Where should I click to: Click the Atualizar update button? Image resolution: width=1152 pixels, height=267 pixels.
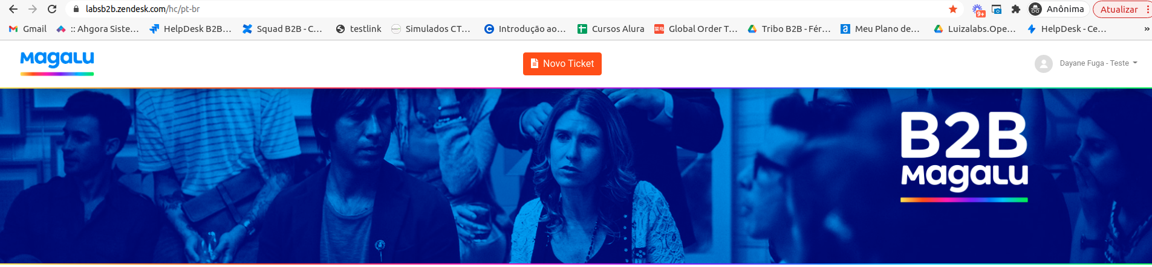click(1118, 9)
